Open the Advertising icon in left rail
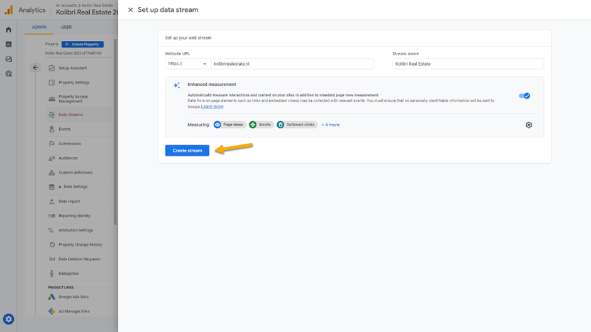The height and width of the screenshot is (332, 591). click(x=9, y=74)
